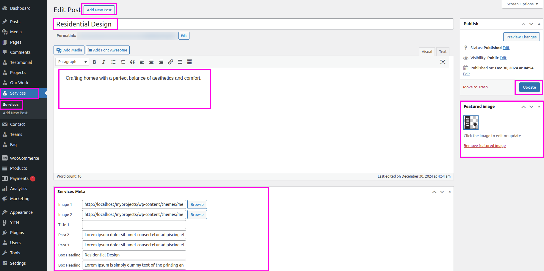Click Remove featured image link
Viewport: 544px width, 271px height.
[485, 145]
